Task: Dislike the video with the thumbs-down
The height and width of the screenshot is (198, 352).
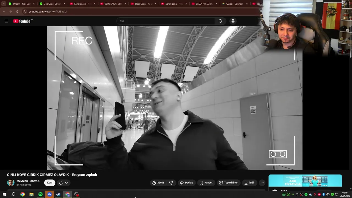Action: point(171,183)
